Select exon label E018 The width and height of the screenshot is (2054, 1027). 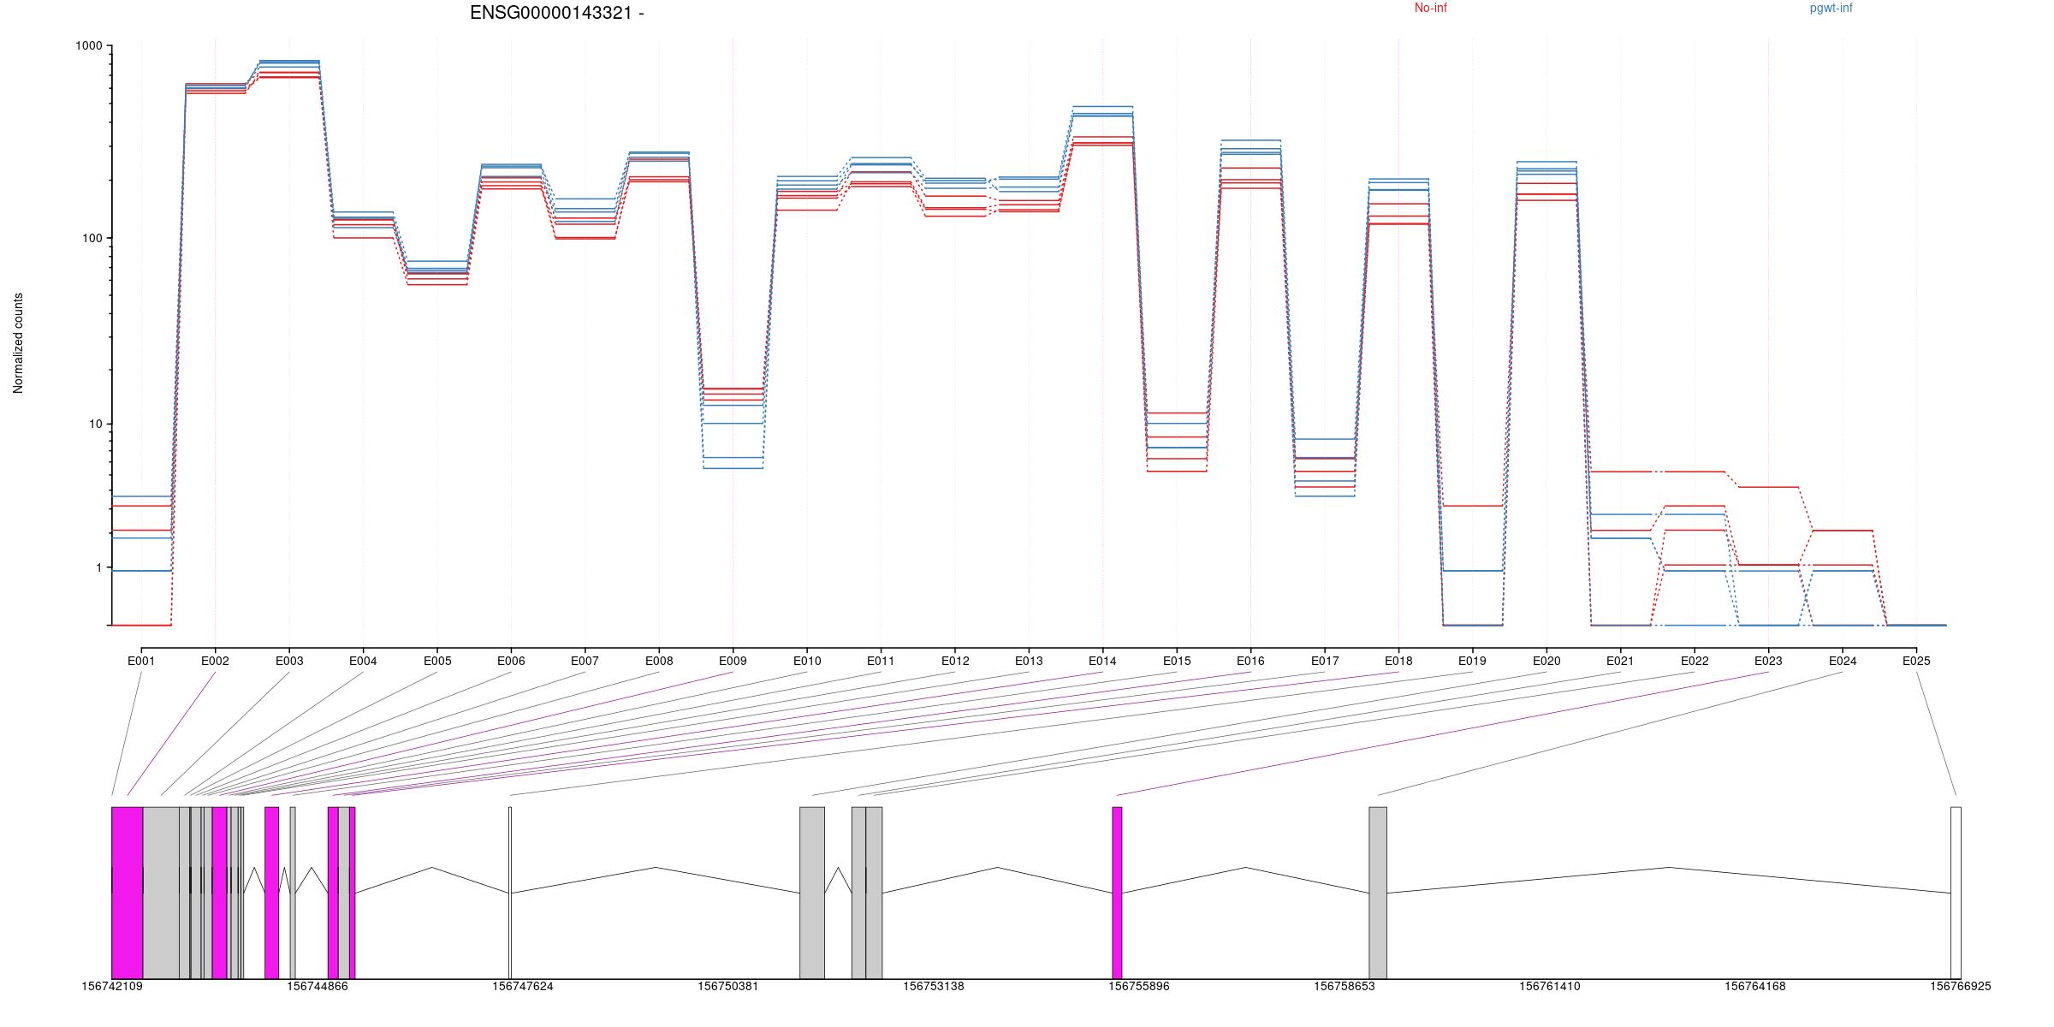pyautogui.click(x=1398, y=661)
